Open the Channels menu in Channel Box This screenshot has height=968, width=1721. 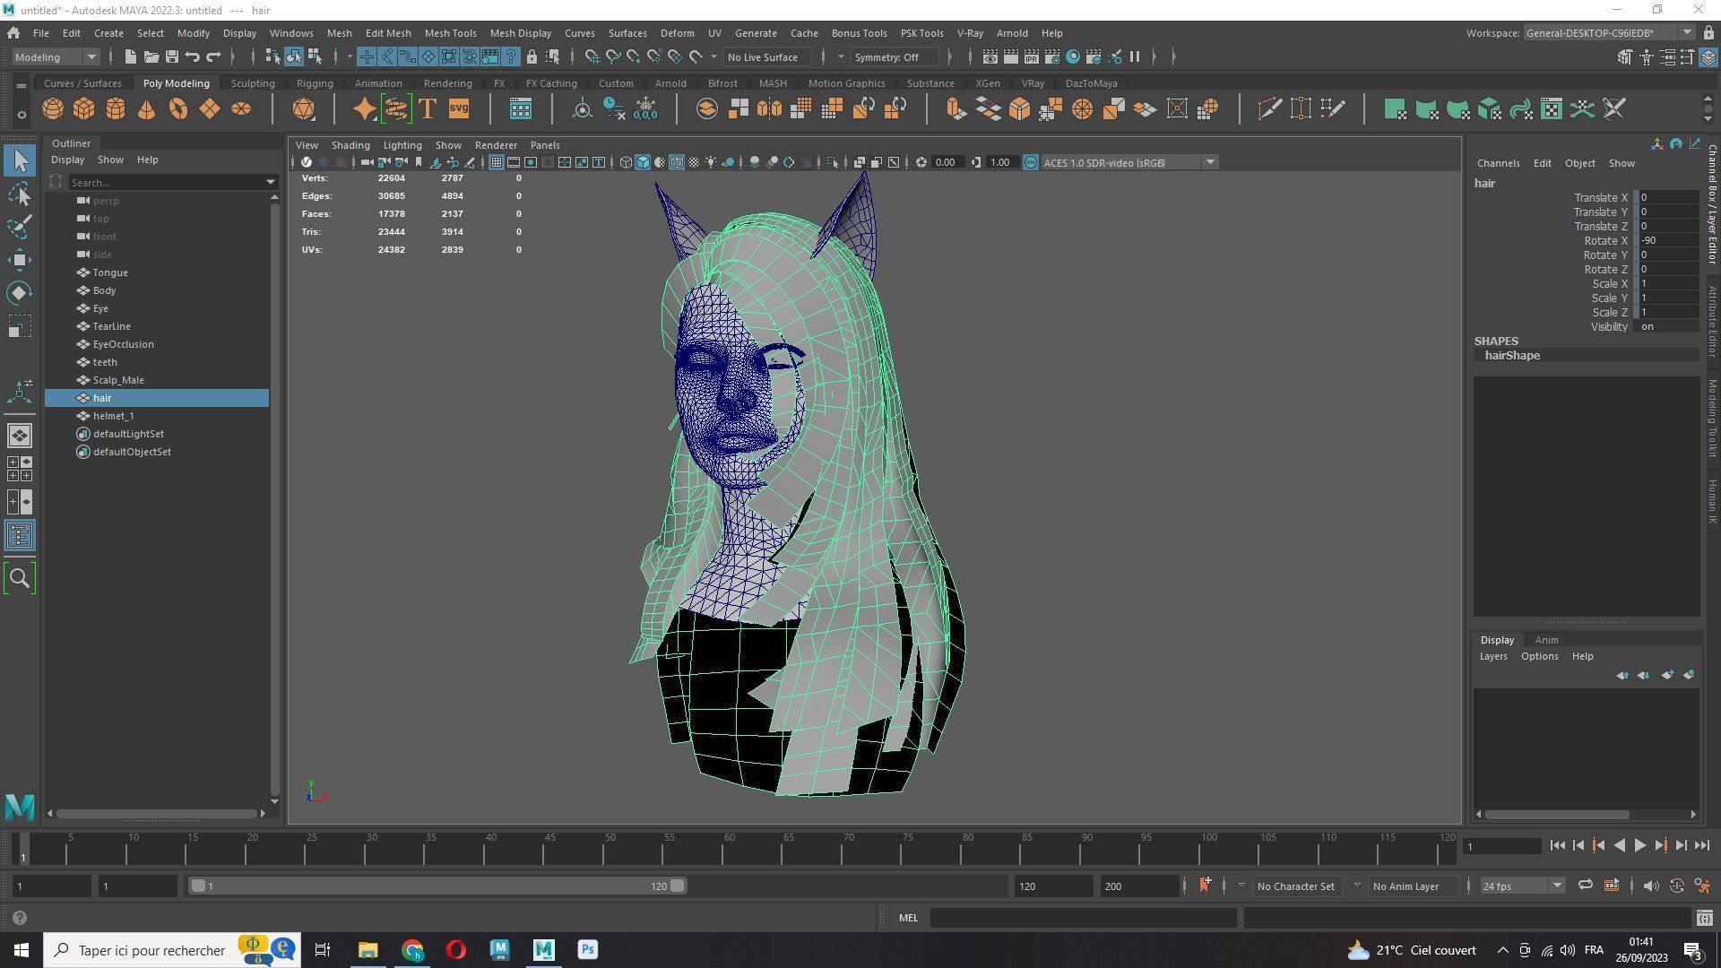(1498, 163)
